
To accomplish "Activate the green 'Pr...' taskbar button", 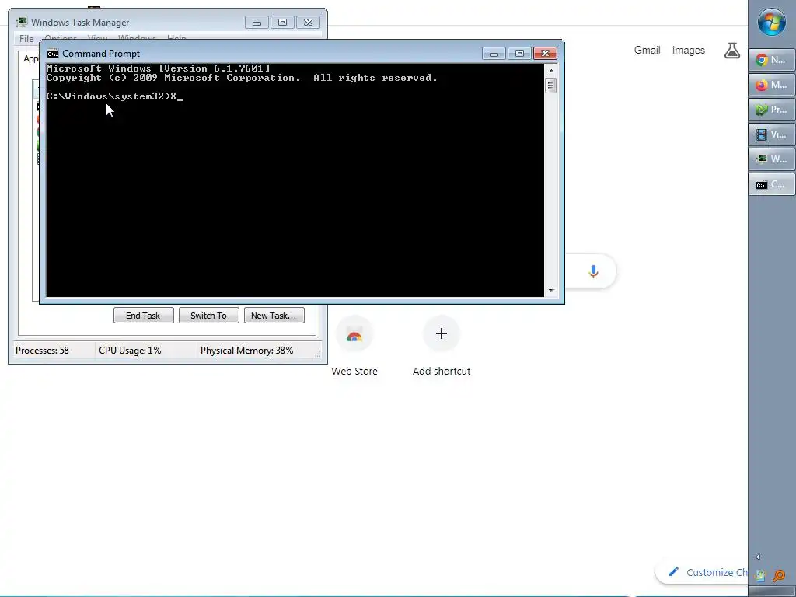I will click(x=772, y=110).
